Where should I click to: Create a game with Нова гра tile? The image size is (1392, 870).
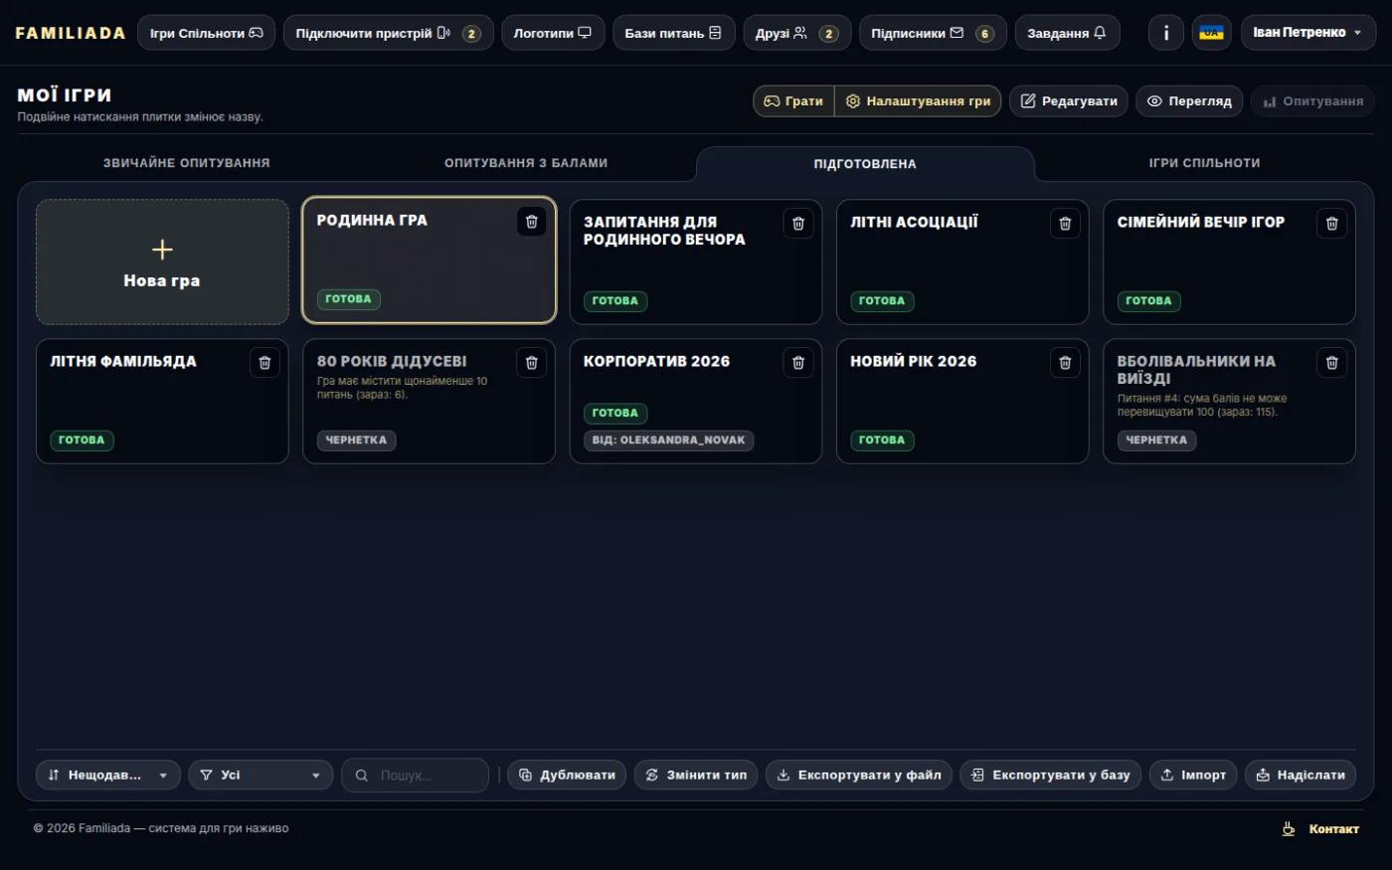(x=162, y=262)
